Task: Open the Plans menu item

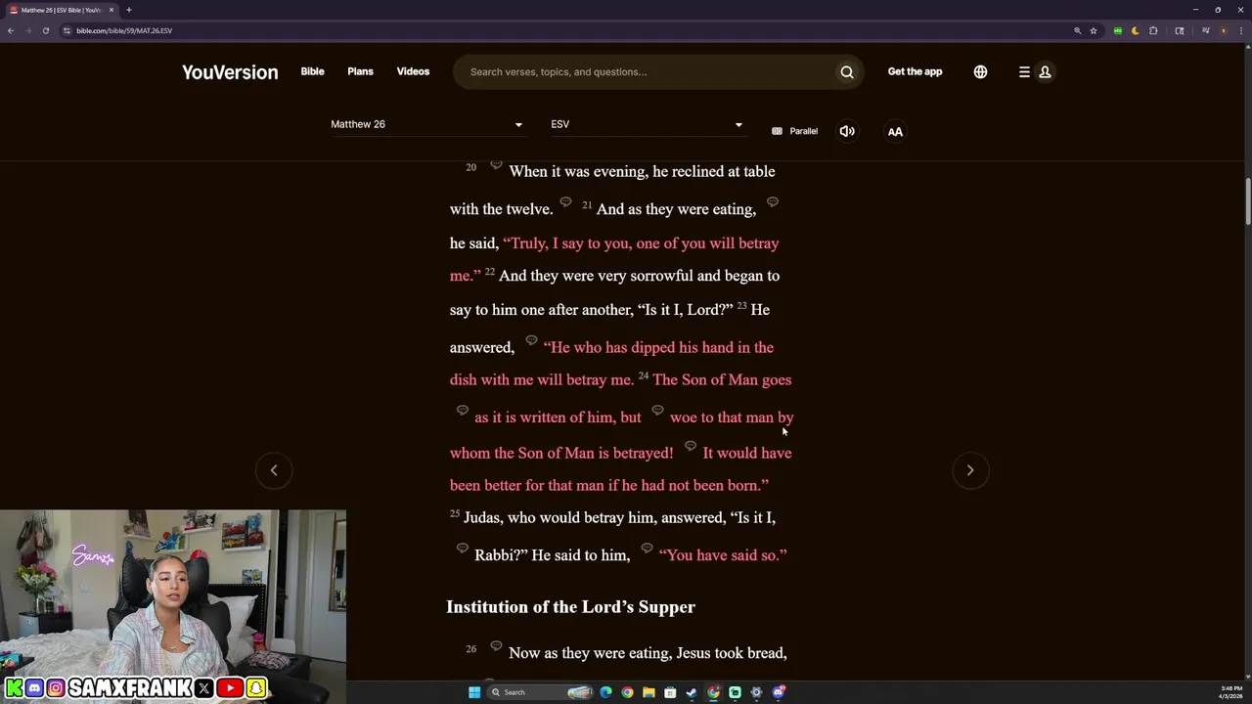Action: tap(360, 71)
